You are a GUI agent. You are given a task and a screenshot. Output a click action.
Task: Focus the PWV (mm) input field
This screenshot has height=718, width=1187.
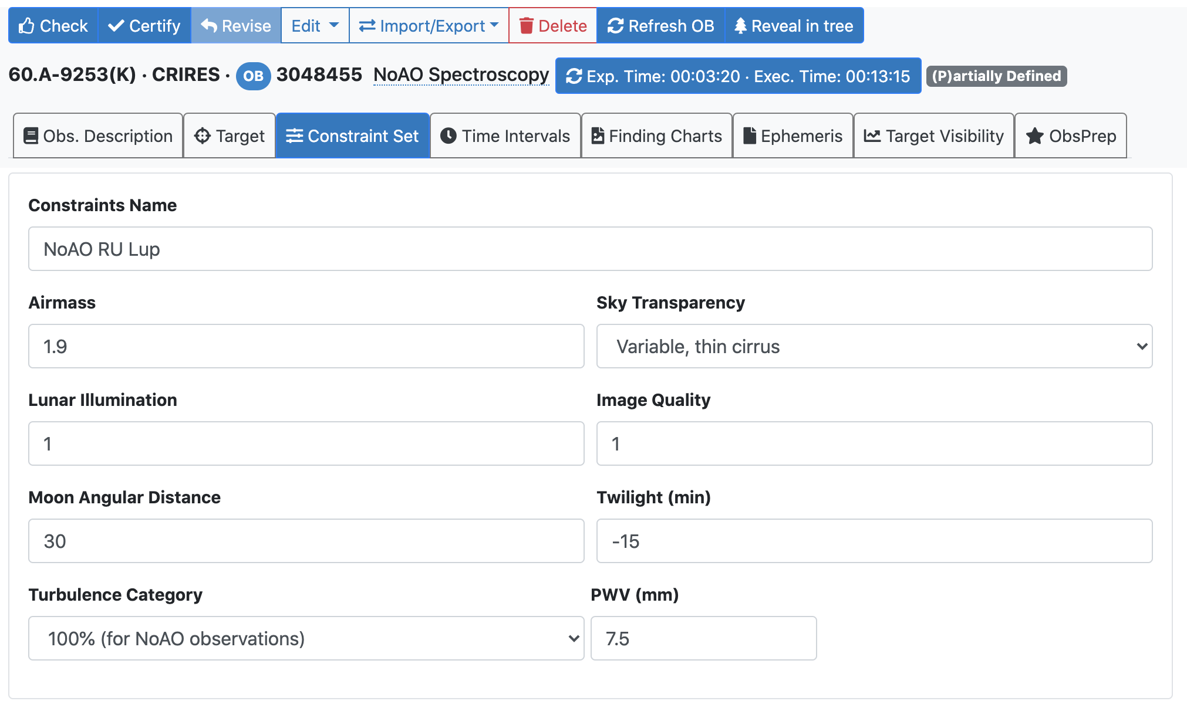click(703, 638)
